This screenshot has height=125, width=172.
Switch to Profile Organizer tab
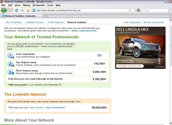tap(56, 22)
